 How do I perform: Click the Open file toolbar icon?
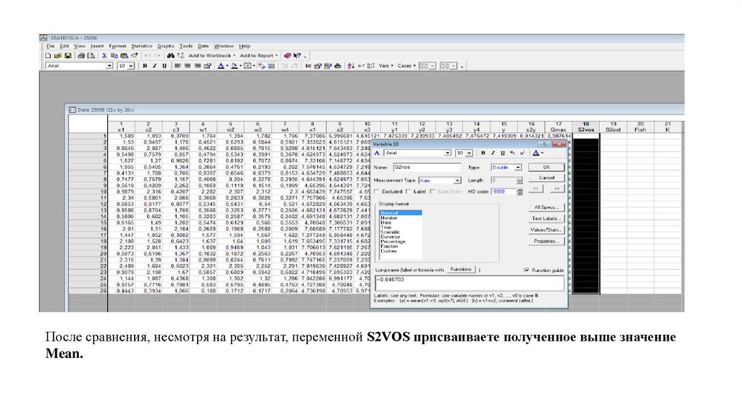click(58, 55)
